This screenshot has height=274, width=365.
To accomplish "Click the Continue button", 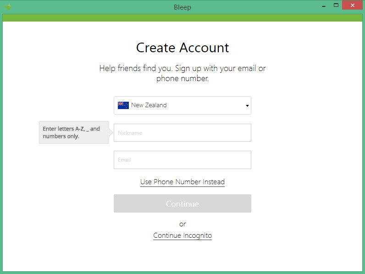I will (182, 203).
